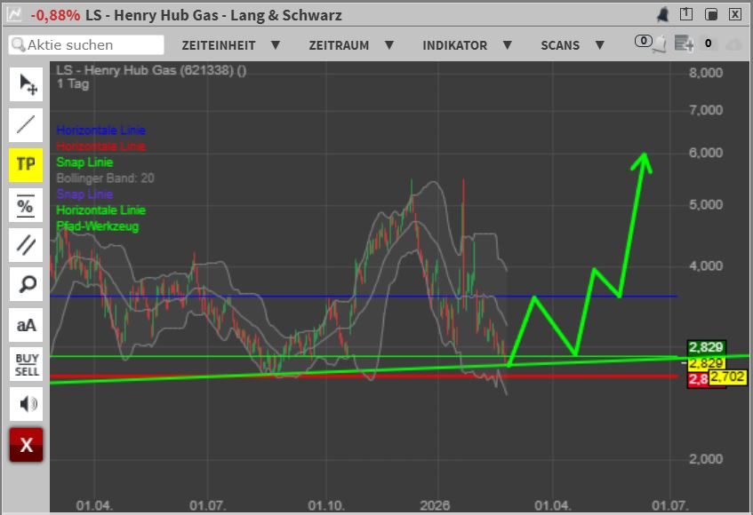753x515 pixels.
Task: Select the trend line drawing tool
Action: (x=26, y=124)
